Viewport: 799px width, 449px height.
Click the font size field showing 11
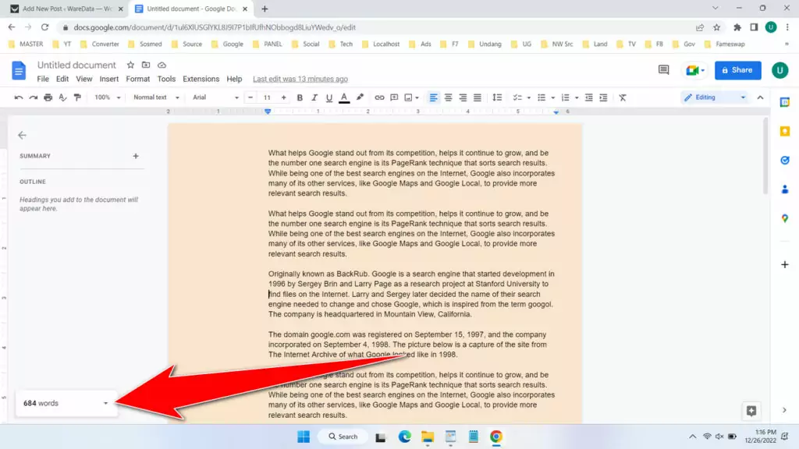click(267, 97)
